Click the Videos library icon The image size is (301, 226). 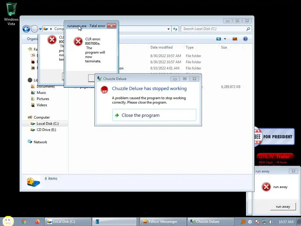(x=33, y=105)
